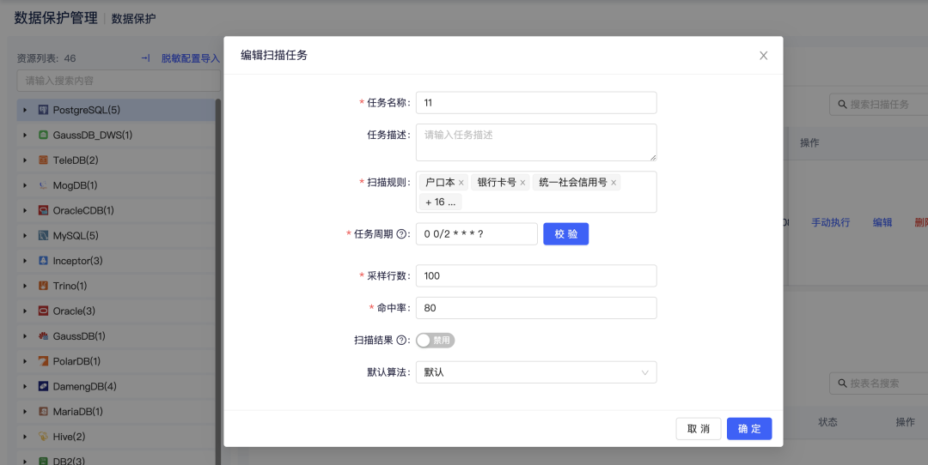Click the 数据保护 breadcrumb text
The width and height of the screenshot is (928, 465).
(134, 18)
